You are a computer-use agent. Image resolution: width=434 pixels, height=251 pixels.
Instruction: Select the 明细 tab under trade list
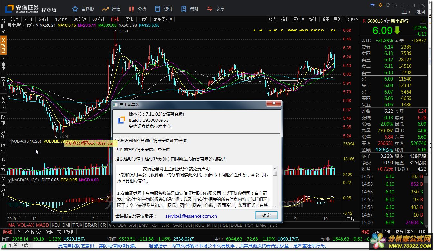[x=365, y=232]
